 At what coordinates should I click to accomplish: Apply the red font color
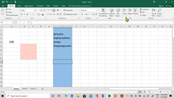[43, 14]
